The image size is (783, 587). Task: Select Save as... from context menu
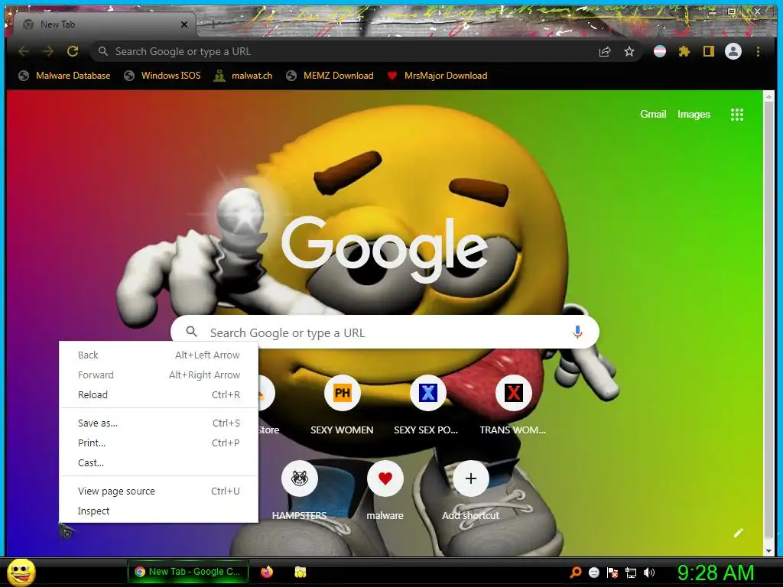[159, 423]
